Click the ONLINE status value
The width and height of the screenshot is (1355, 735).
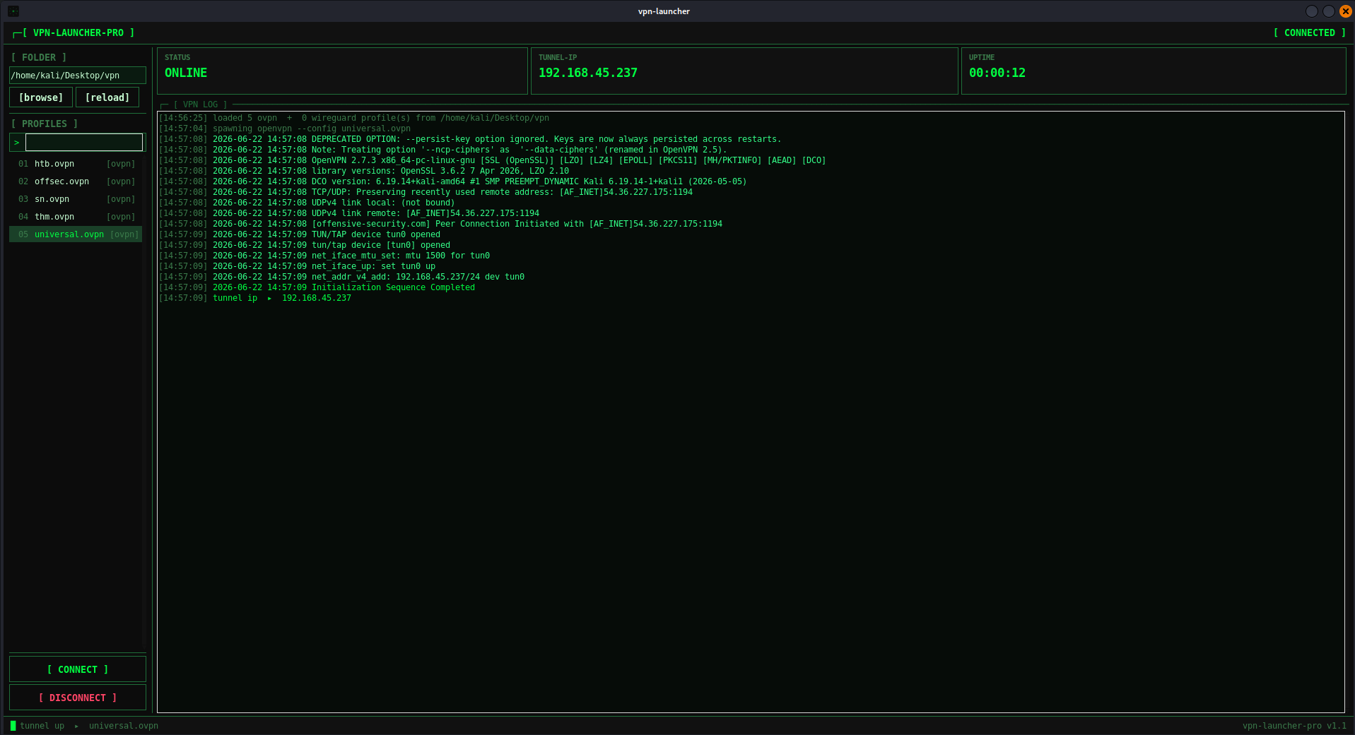pyautogui.click(x=186, y=73)
